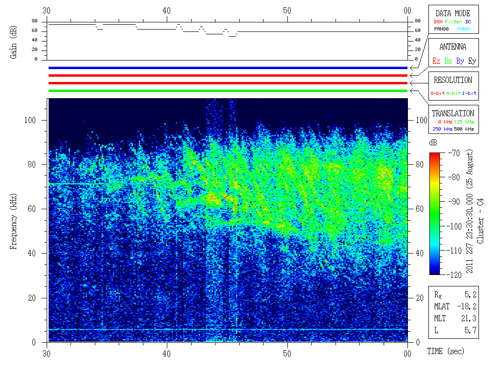This screenshot has height=366, width=488.
Task: Click the blue data mode status bar
Action: tap(228, 68)
